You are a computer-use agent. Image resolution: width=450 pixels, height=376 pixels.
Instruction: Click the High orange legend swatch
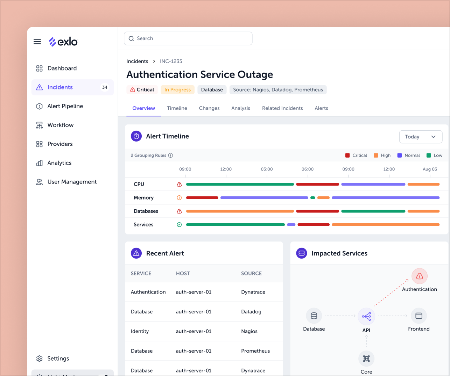(x=376, y=156)
